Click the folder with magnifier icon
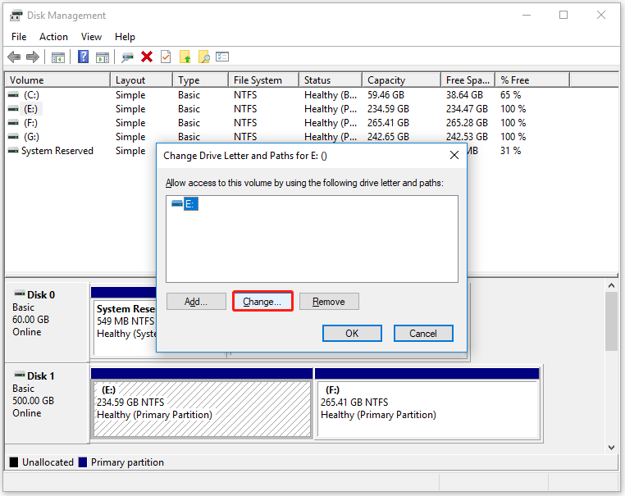The height and width of the screenshot is (496, 625). [203, 57]
